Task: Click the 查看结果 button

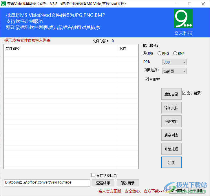Action: click(103, 183)
